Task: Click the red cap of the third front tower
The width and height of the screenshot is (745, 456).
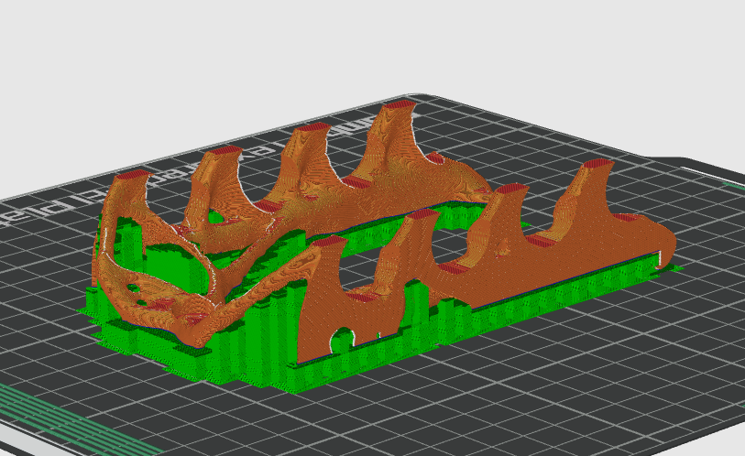Action: [x=510, y=189]
